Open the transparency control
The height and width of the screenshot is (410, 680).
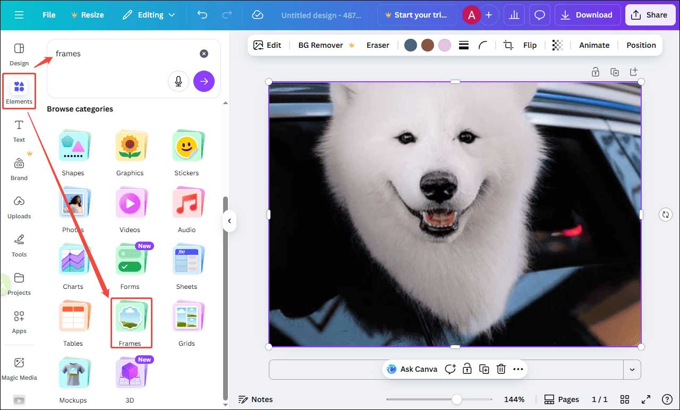pos(557,45)
